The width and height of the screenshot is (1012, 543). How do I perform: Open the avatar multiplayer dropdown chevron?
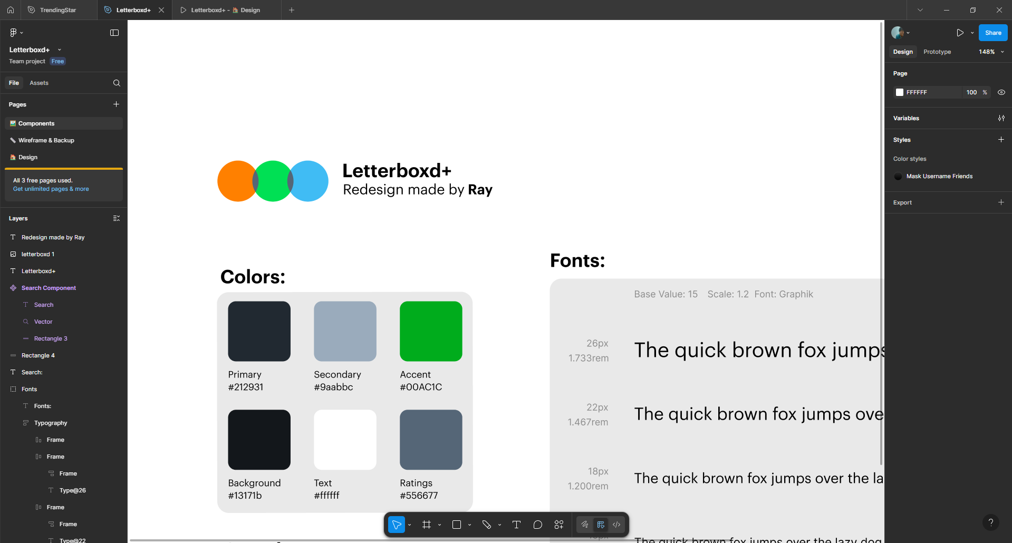pos(908,33)
